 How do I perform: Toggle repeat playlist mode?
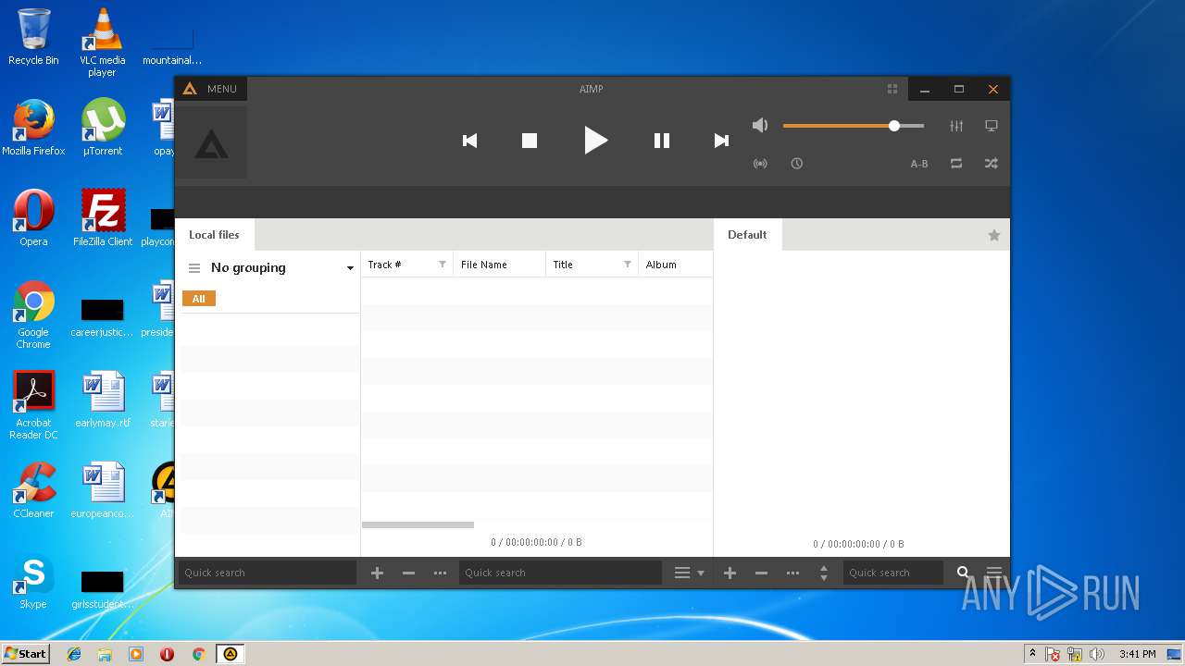coord(956,164)
